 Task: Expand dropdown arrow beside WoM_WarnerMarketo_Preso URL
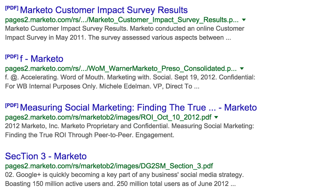click(x=242, y=68)
